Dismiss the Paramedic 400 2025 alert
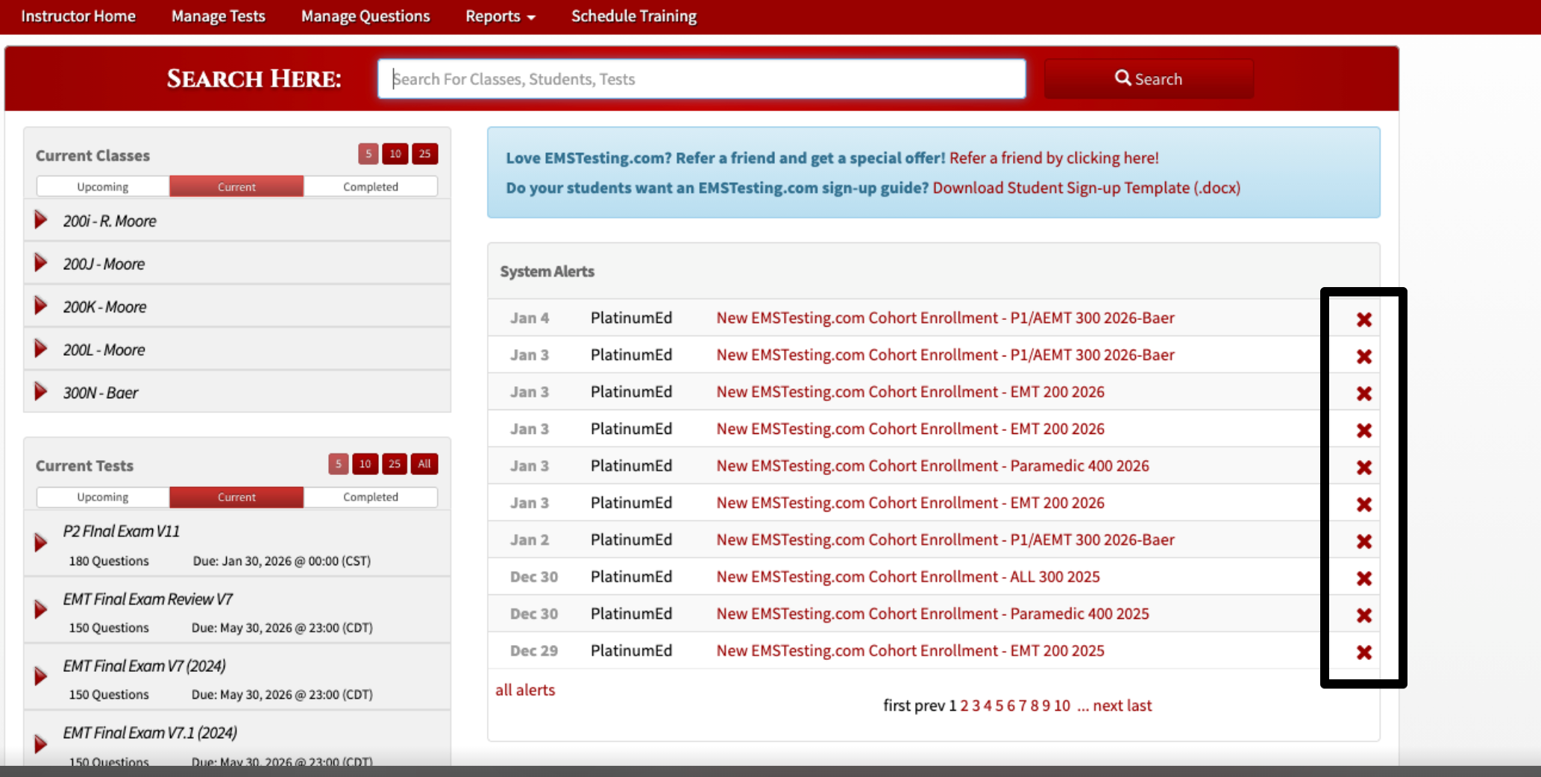The image size is (1541, 777). click(1363, 614)
